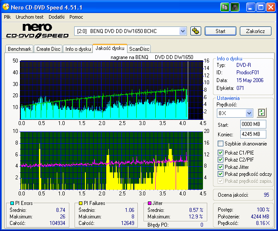Click the yellow PI Failures legend swatch
Screen dimensions: 278x231
(81, 203)
